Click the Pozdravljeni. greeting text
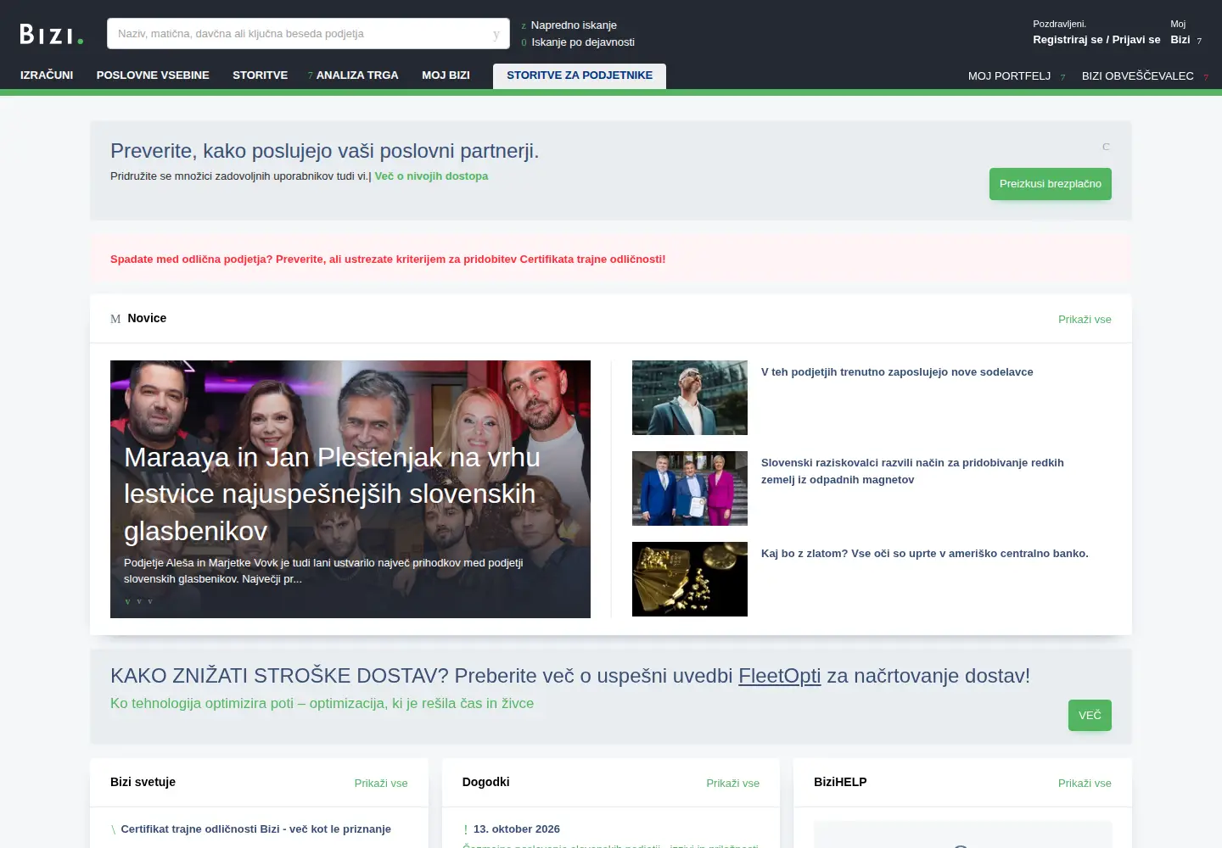 1059,24
